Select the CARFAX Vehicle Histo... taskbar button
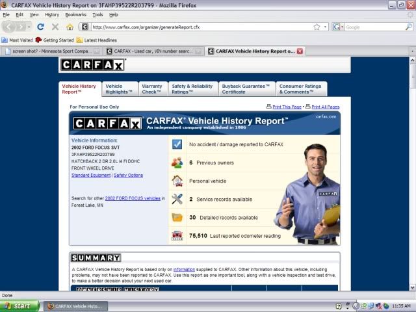 point(75,306)
